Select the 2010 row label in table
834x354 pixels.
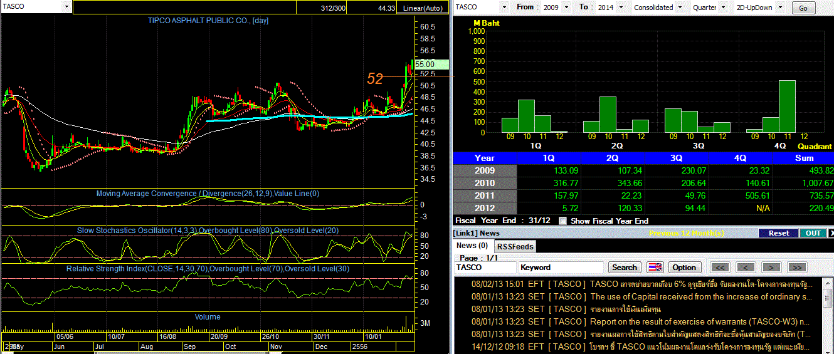(485, 183)
